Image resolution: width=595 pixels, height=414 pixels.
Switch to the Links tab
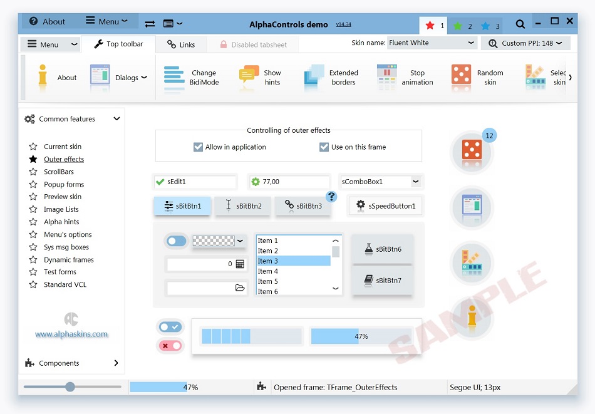(181, 44)
